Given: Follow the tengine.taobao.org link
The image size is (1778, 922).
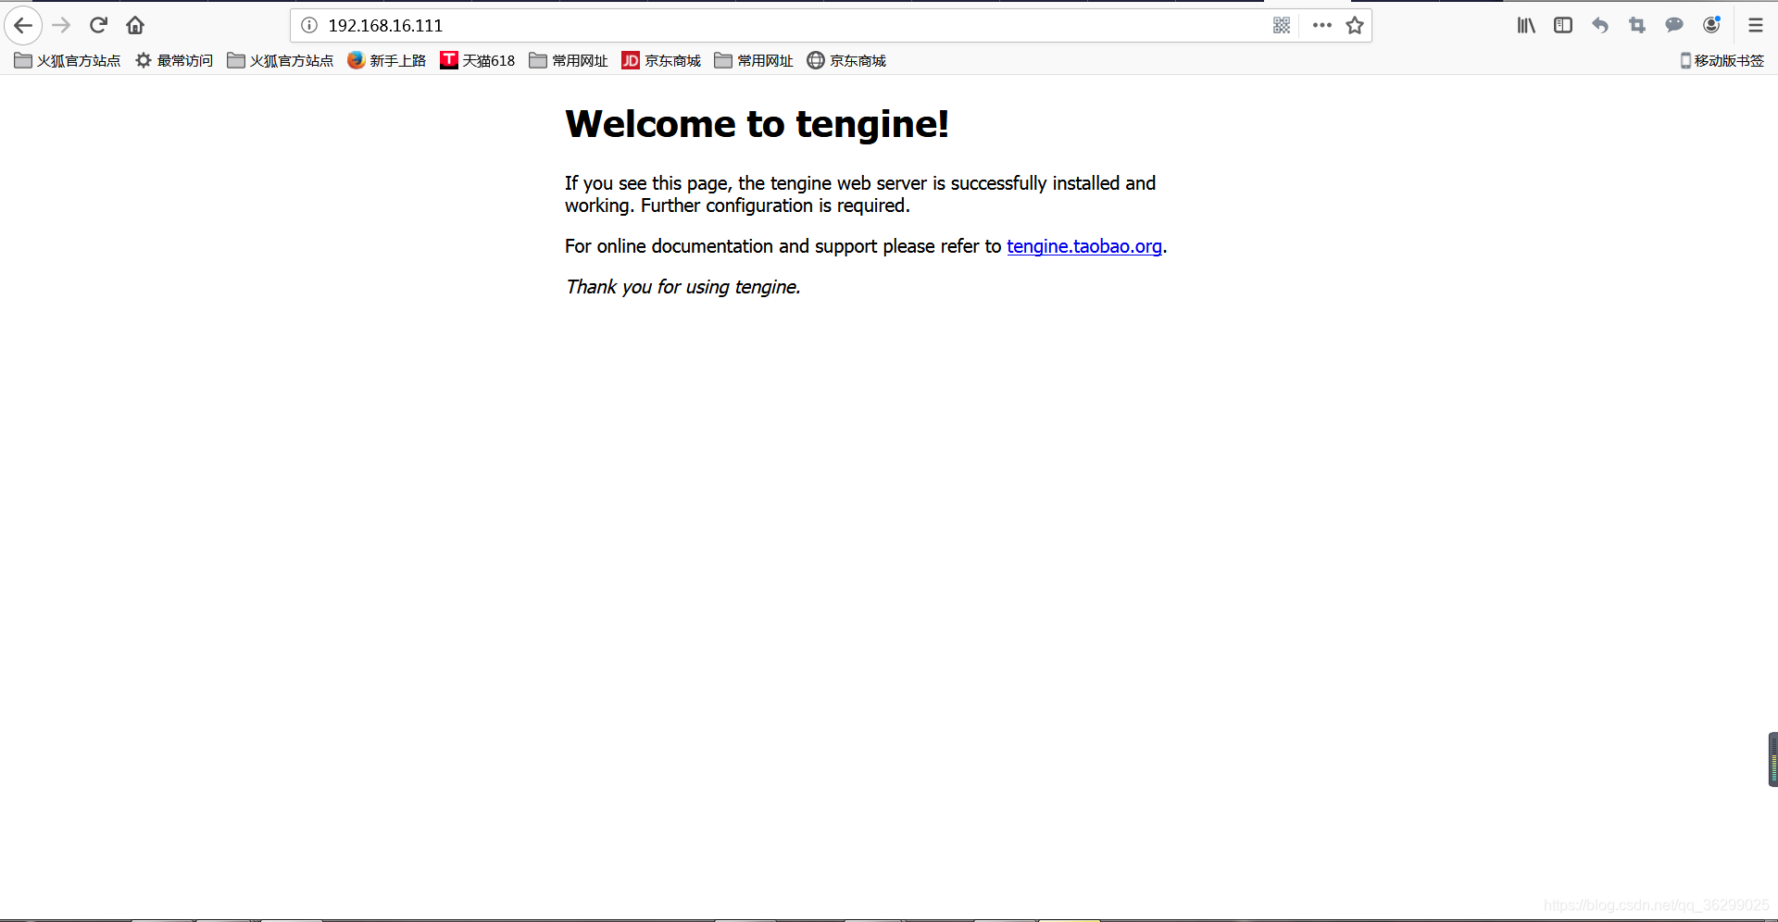Looking at the screenshot, I should point(1084,246).
